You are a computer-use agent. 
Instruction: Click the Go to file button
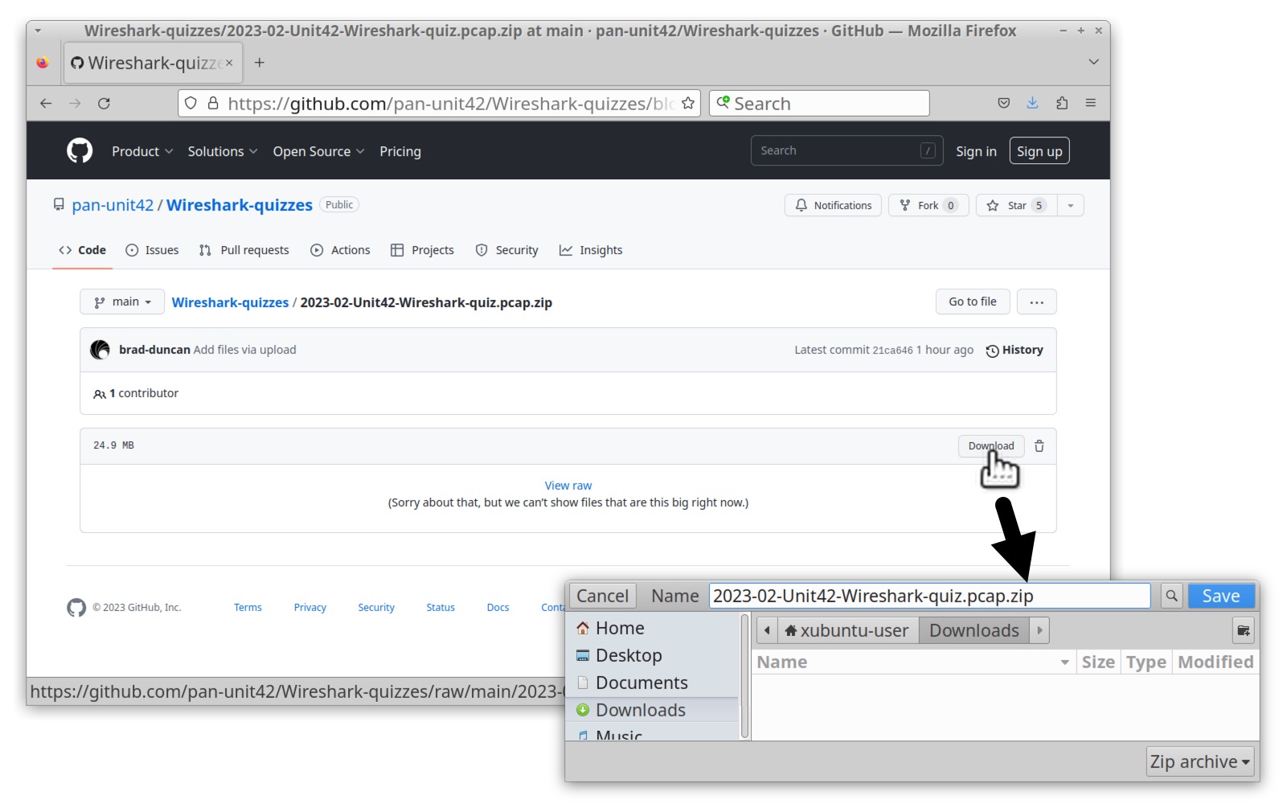tap(972, 301)
